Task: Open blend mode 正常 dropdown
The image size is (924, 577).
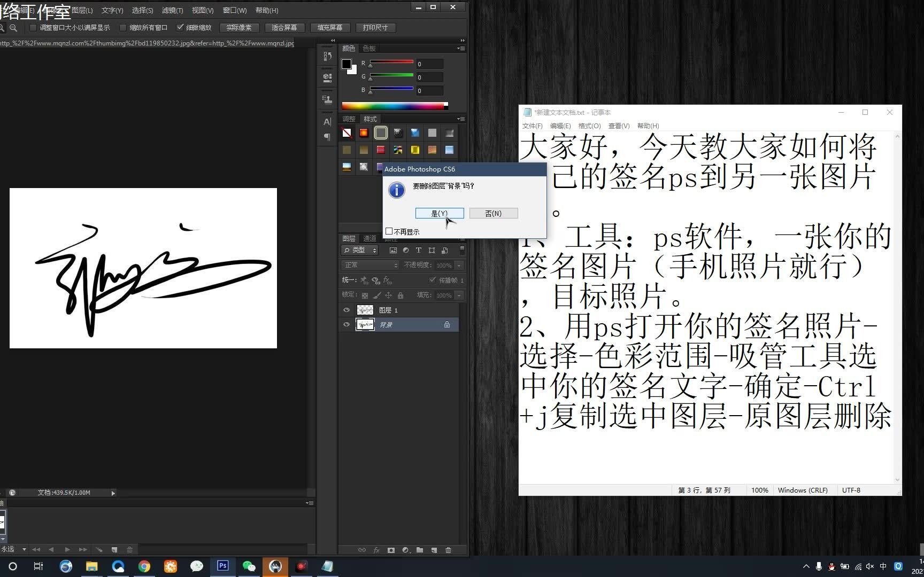Action: point(370,265)
